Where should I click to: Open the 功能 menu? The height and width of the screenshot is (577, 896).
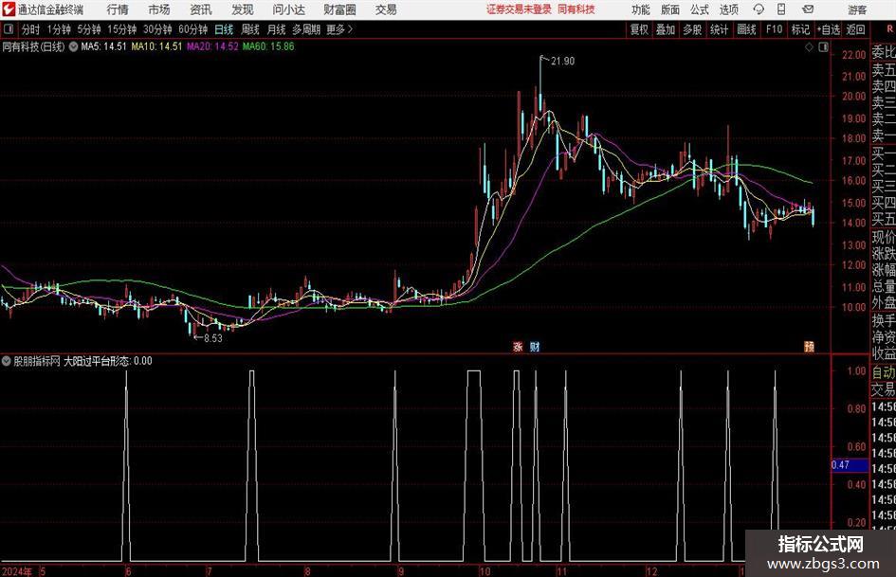tap(641, 9)
